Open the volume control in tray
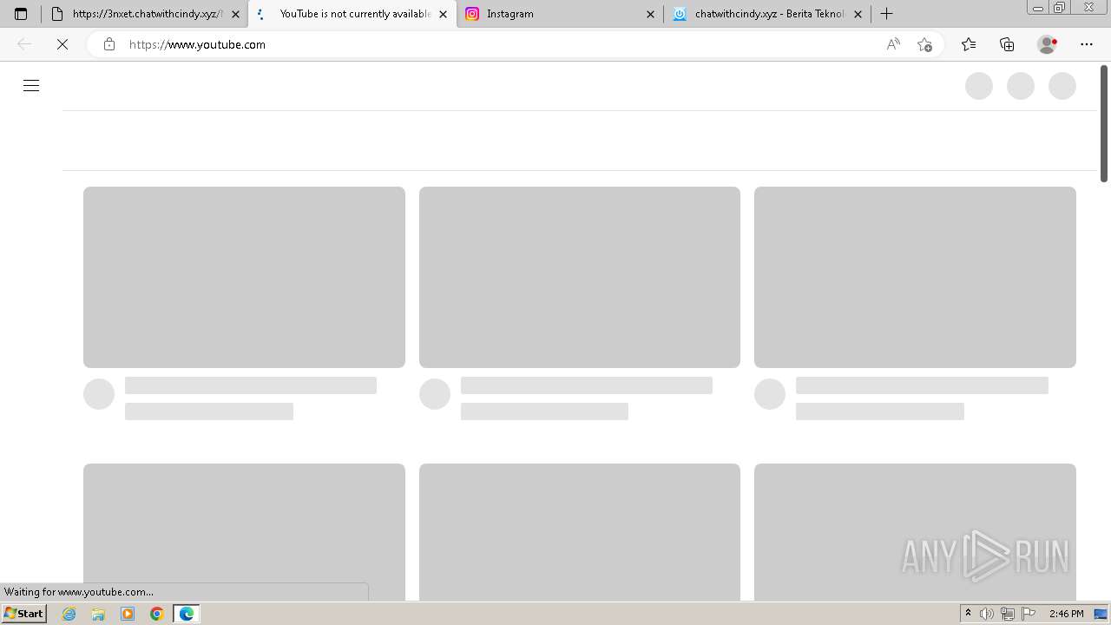The height and width of the screenshot is (625, 1111). 987,614
